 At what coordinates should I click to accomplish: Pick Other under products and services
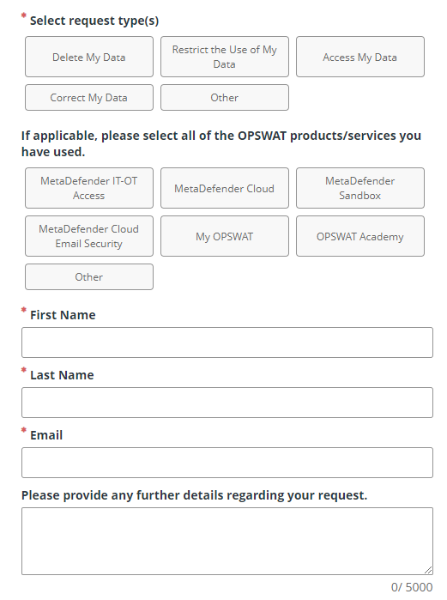pyautogui.click(x=89, y=276)
